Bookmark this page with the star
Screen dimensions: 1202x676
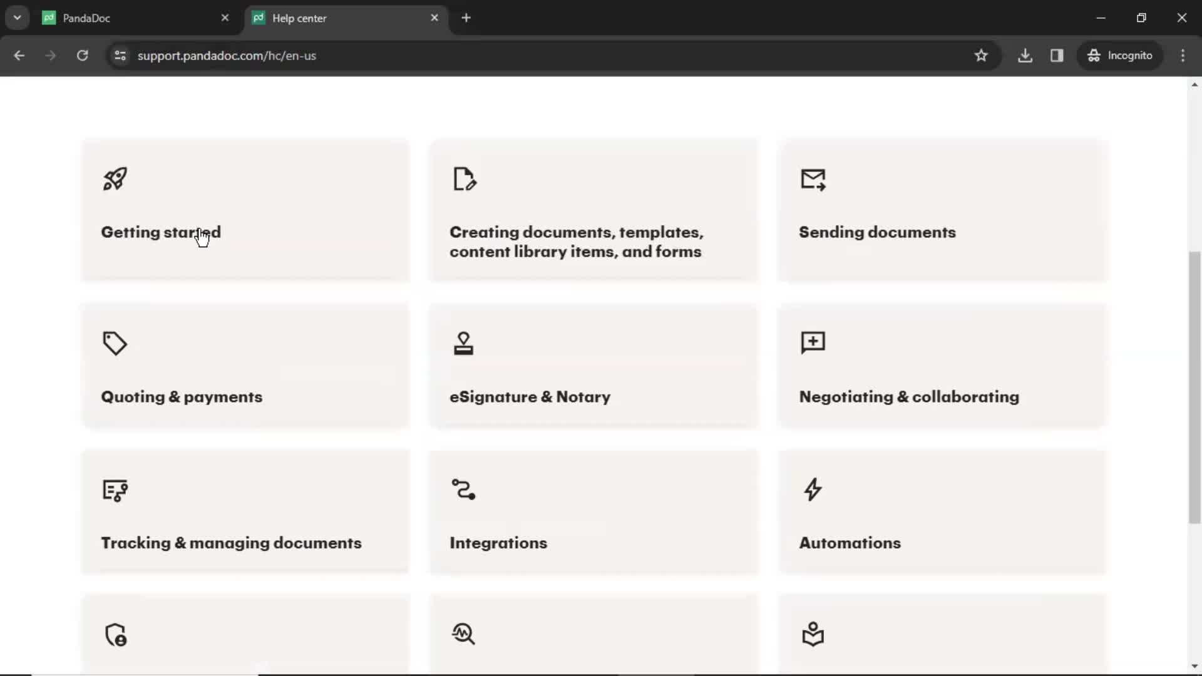point(981,56)
